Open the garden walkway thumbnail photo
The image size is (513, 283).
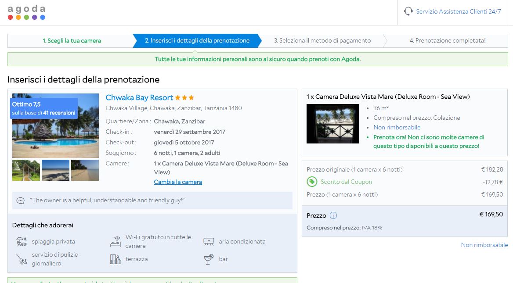(x=26, y=170)
